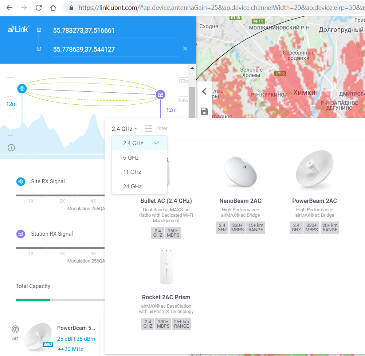Click the access point antenna icon beside first coordinates

[39, 30]
